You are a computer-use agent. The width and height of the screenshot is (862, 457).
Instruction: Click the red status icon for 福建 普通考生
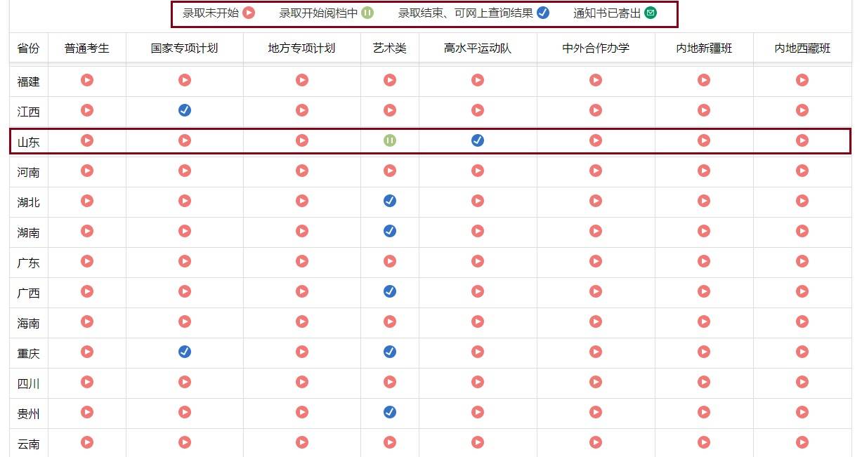[x=86, y=80]
